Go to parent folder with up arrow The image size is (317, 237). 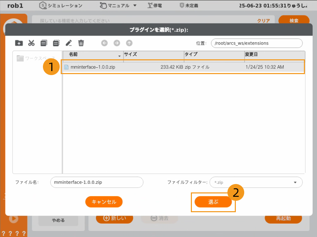pos(129,43)
